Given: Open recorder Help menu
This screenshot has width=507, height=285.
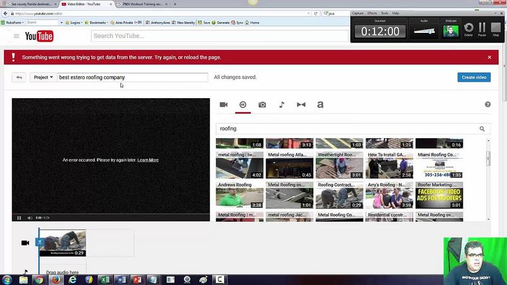Looking at the screenshot, I should [x=395, y=13].
